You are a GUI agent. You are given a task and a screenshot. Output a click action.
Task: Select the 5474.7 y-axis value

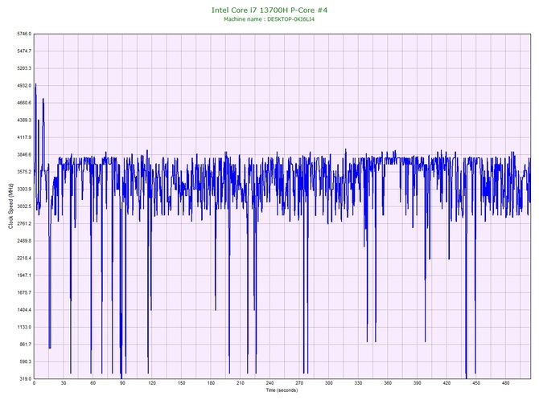point(24,51)
